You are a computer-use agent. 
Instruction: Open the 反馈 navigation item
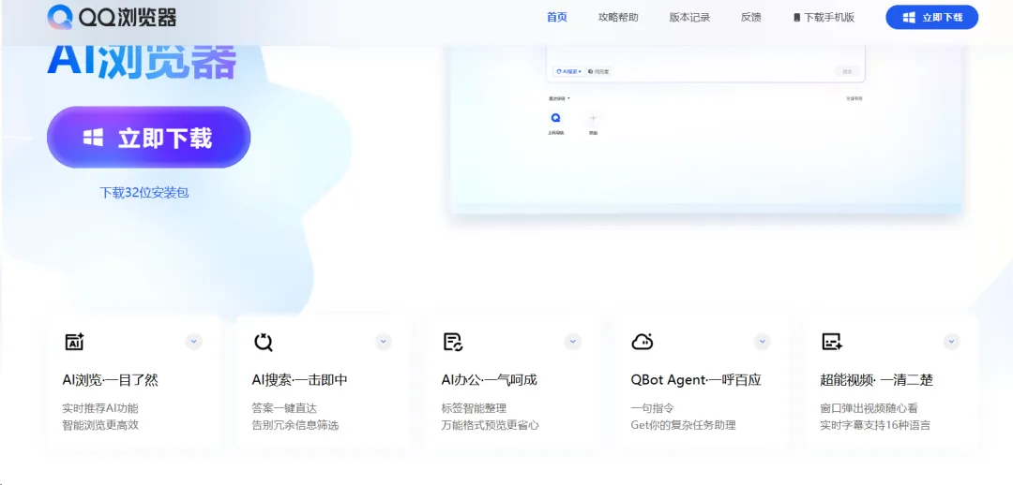click(x=750, y=18)
